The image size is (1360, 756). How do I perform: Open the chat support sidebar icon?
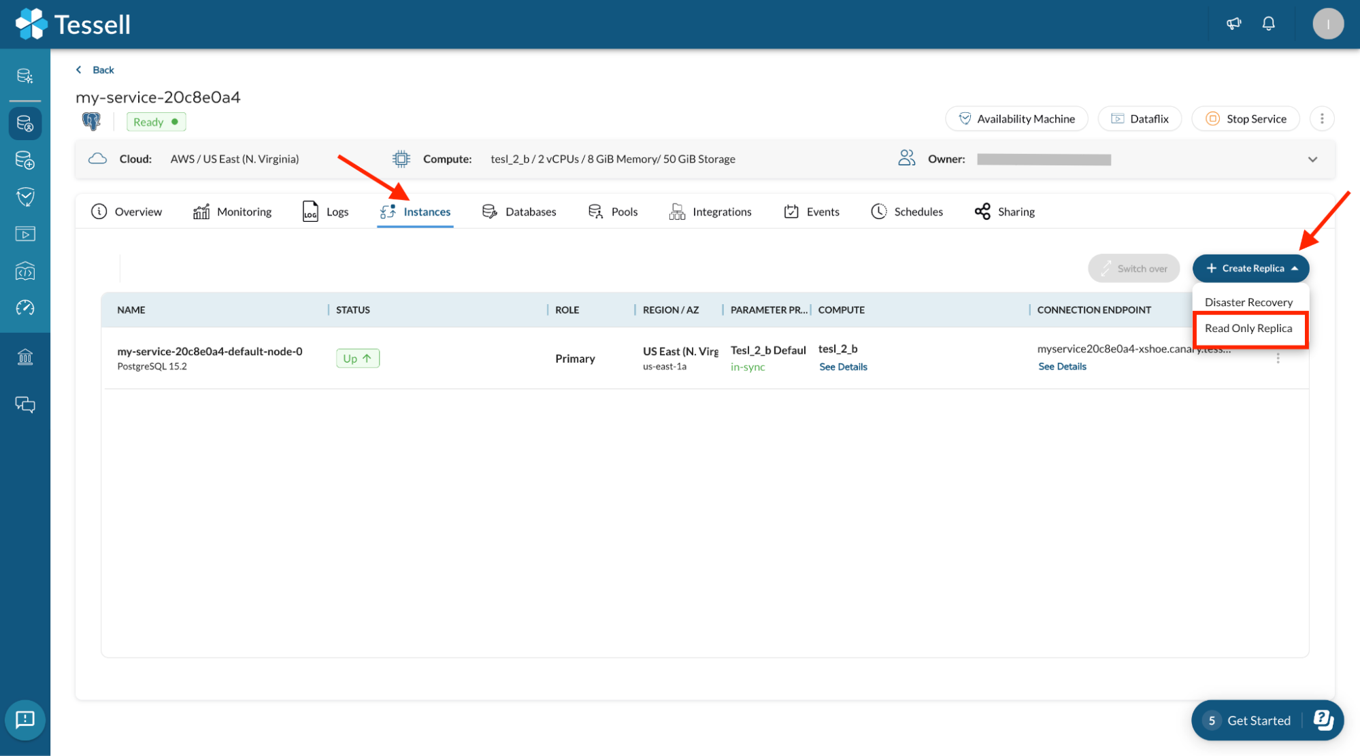click(x=25, y=405)
